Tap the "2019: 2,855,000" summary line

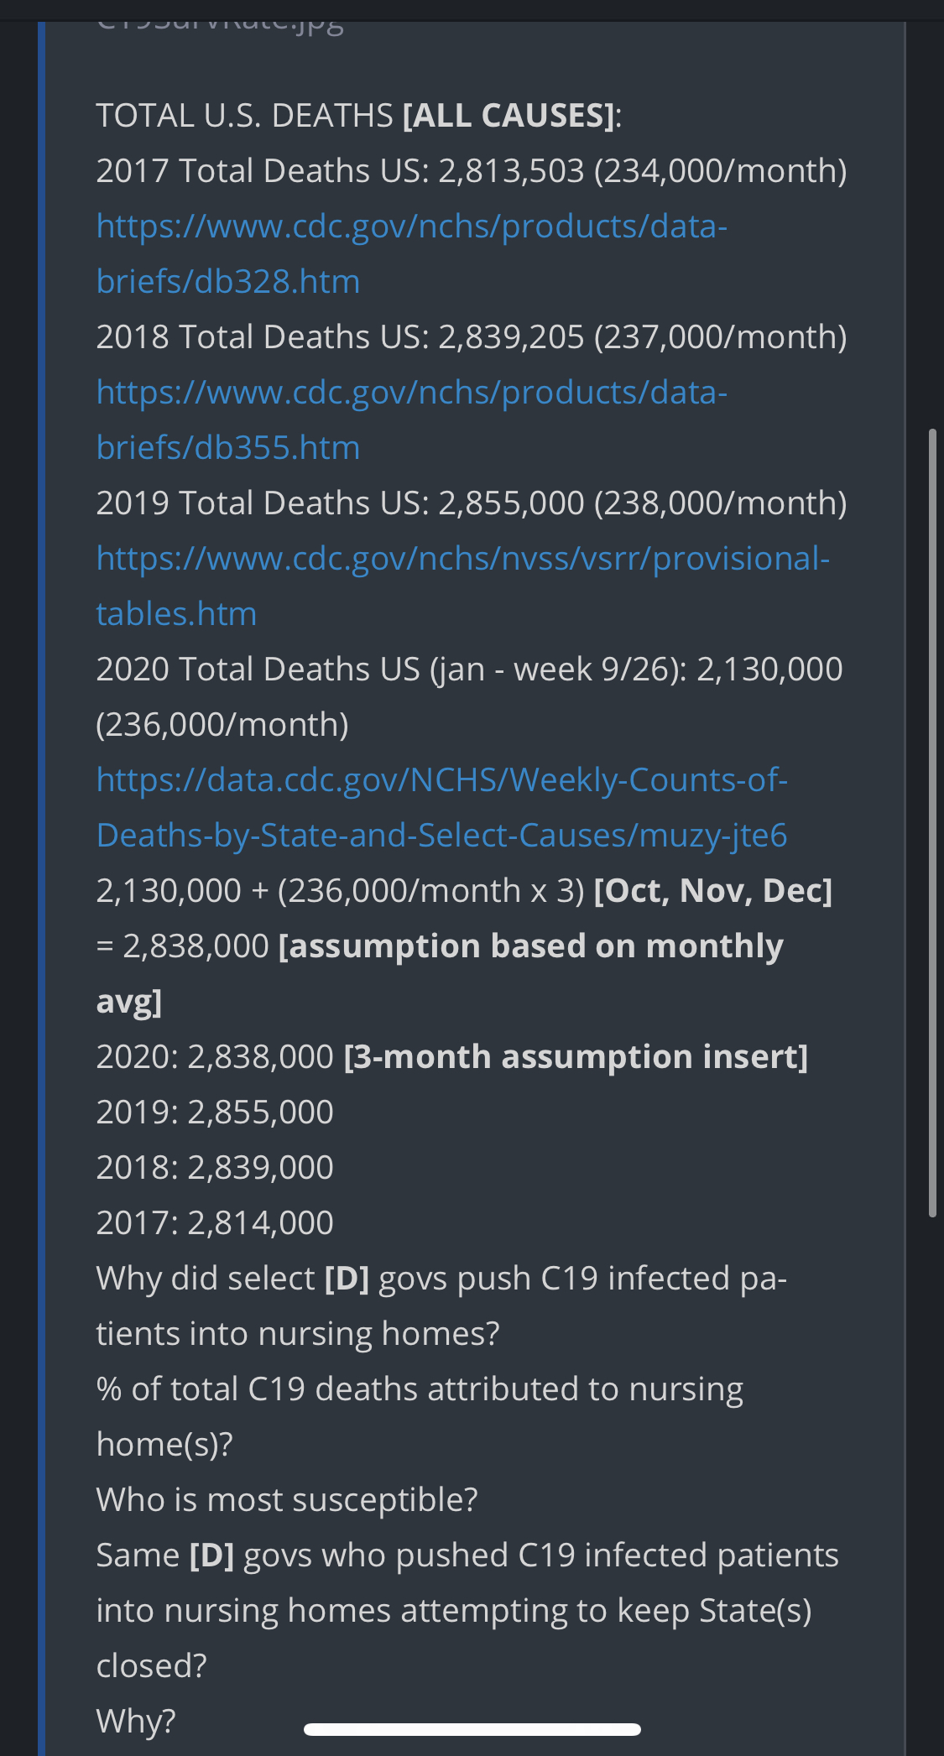(x=215, y=1112)
